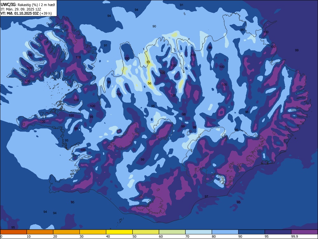Select the dark indigo 95–99.9 legend swatch

click(278, 232)
